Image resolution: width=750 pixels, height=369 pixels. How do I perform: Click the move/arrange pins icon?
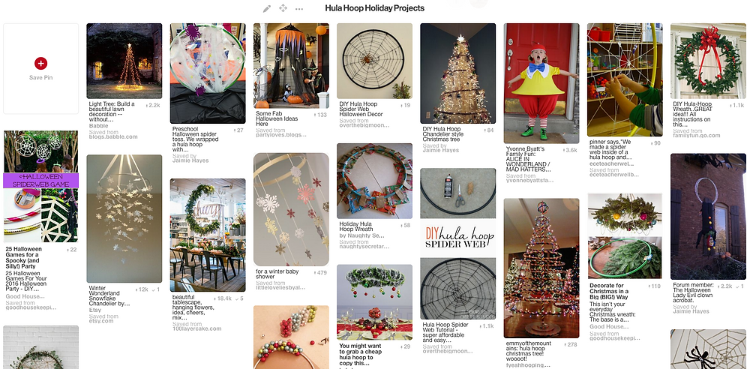283,8
